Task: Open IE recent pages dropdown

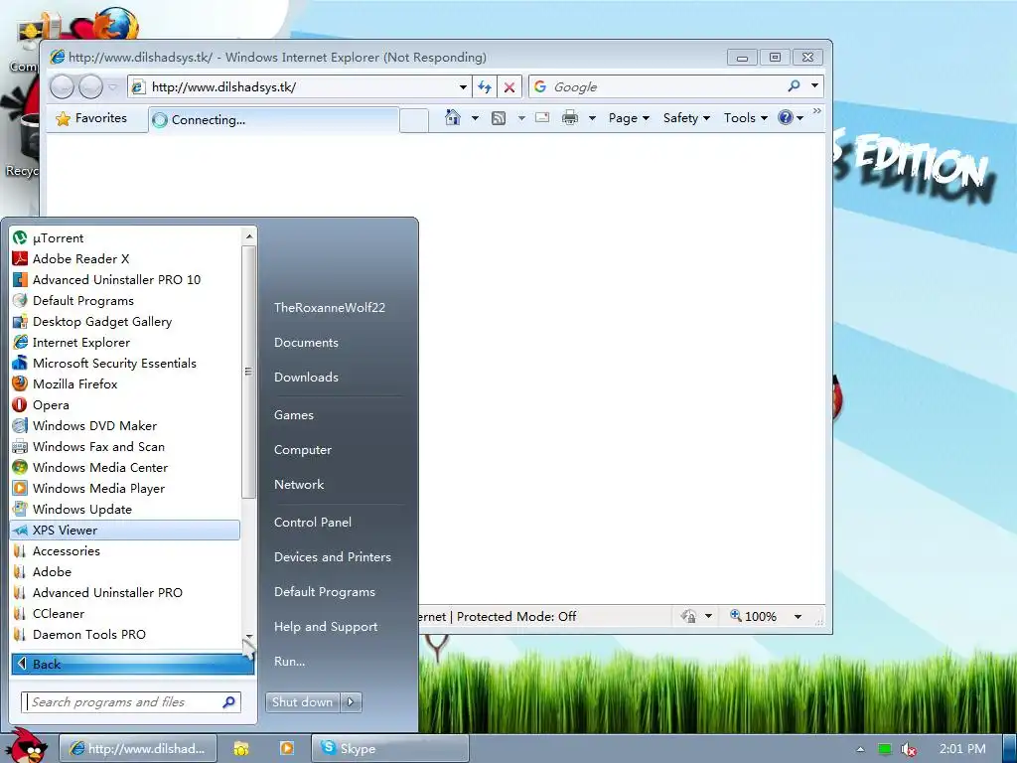Action: (113, 87)
